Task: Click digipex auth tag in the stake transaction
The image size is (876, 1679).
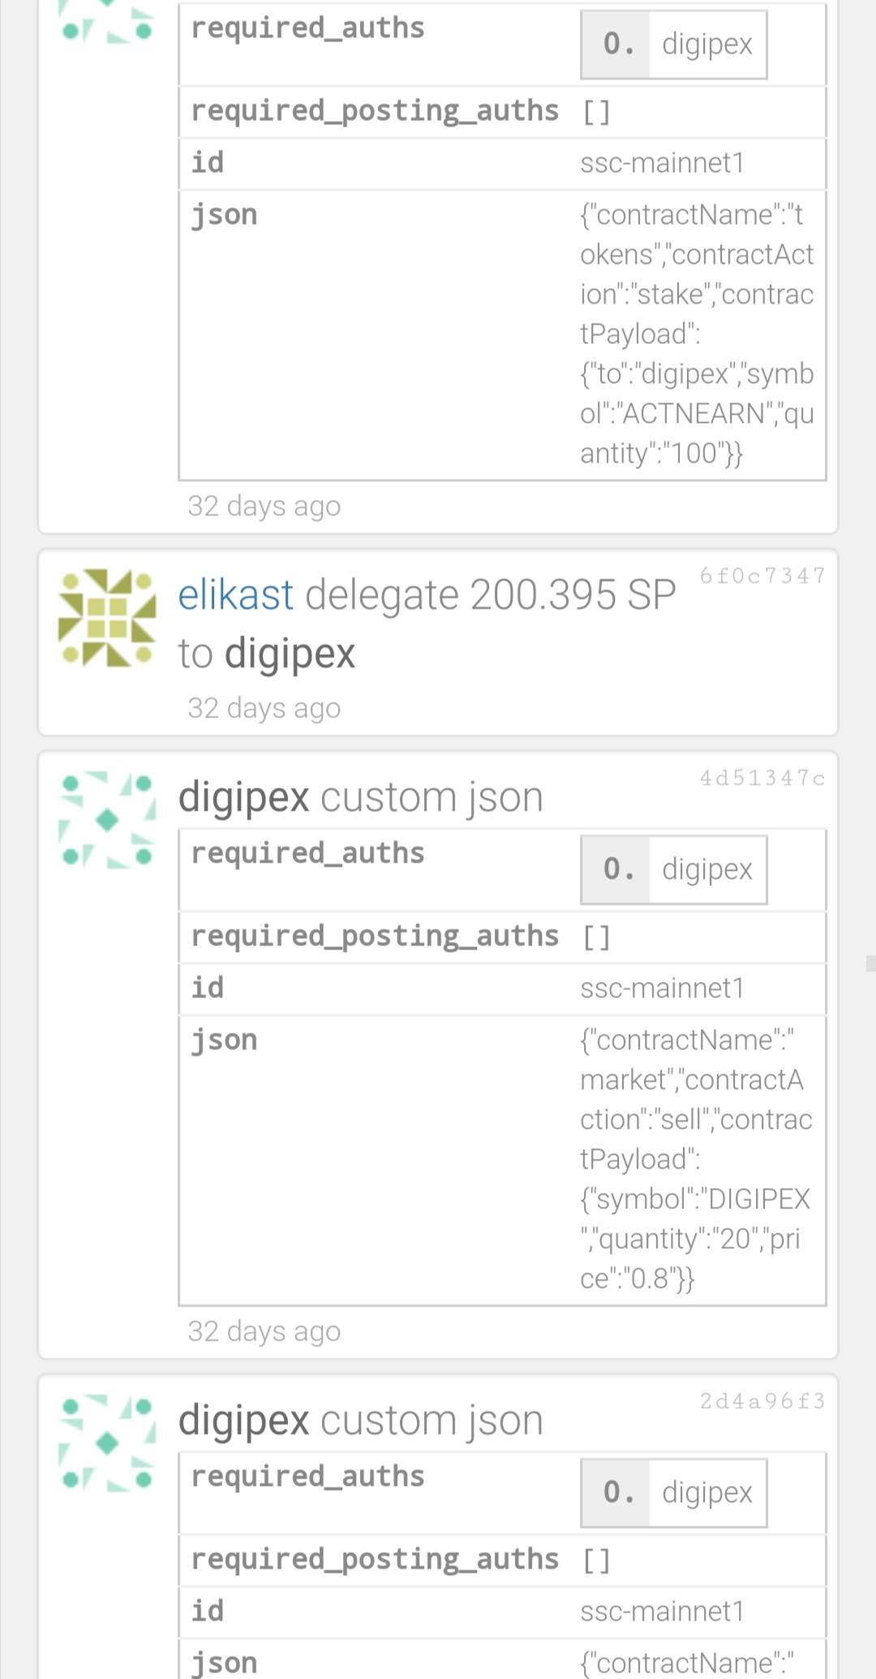Action: [706, 44]
